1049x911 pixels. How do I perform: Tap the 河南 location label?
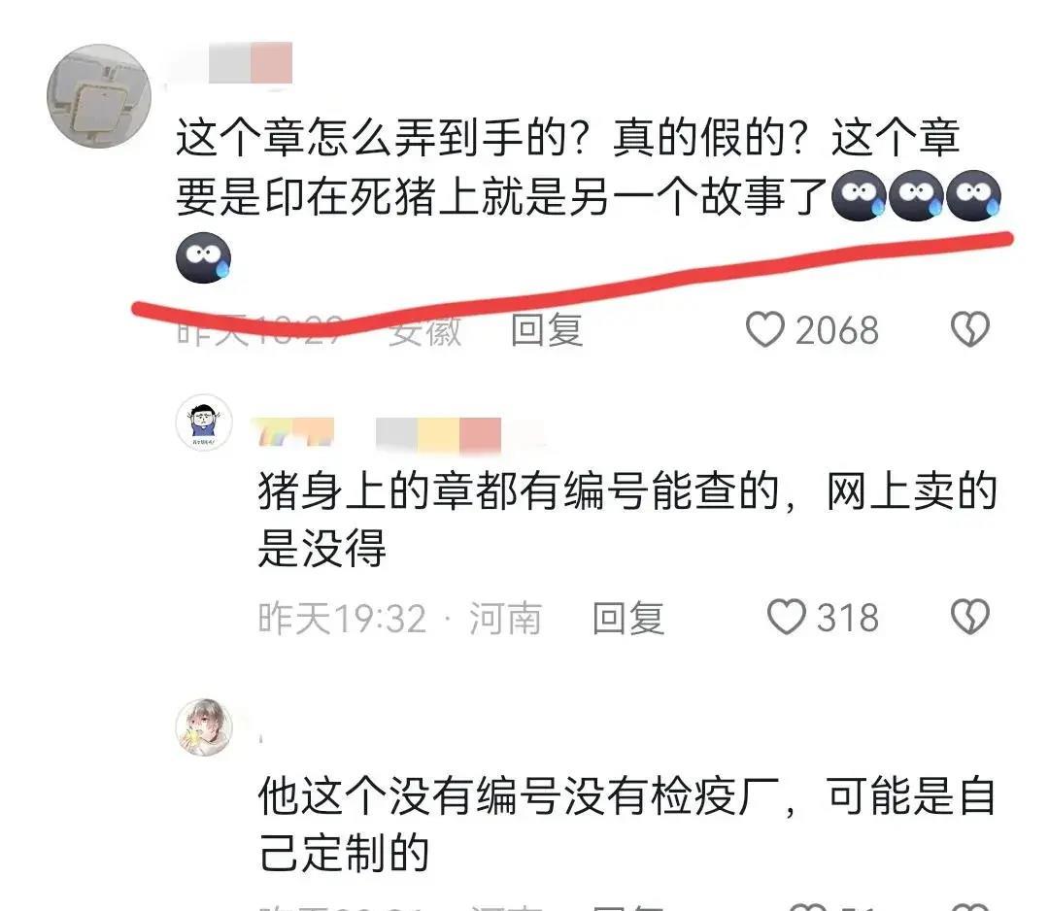pos(505,618)
